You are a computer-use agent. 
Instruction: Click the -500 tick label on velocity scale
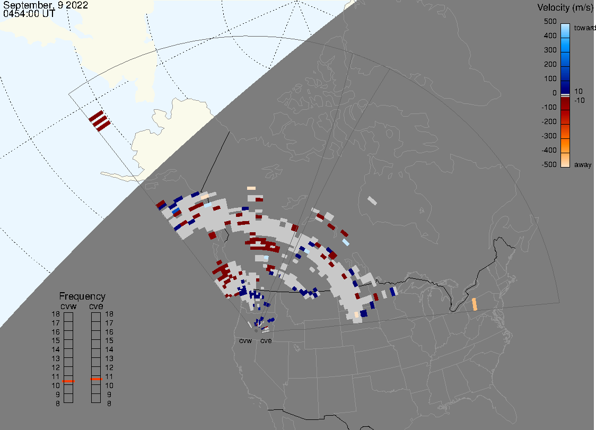549,164
